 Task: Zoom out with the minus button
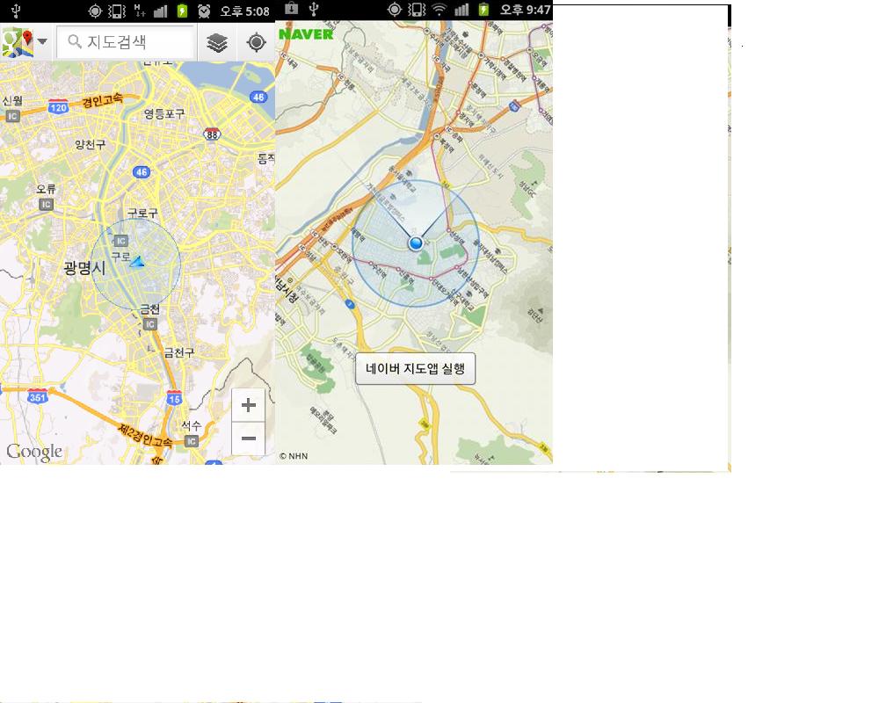249,438
